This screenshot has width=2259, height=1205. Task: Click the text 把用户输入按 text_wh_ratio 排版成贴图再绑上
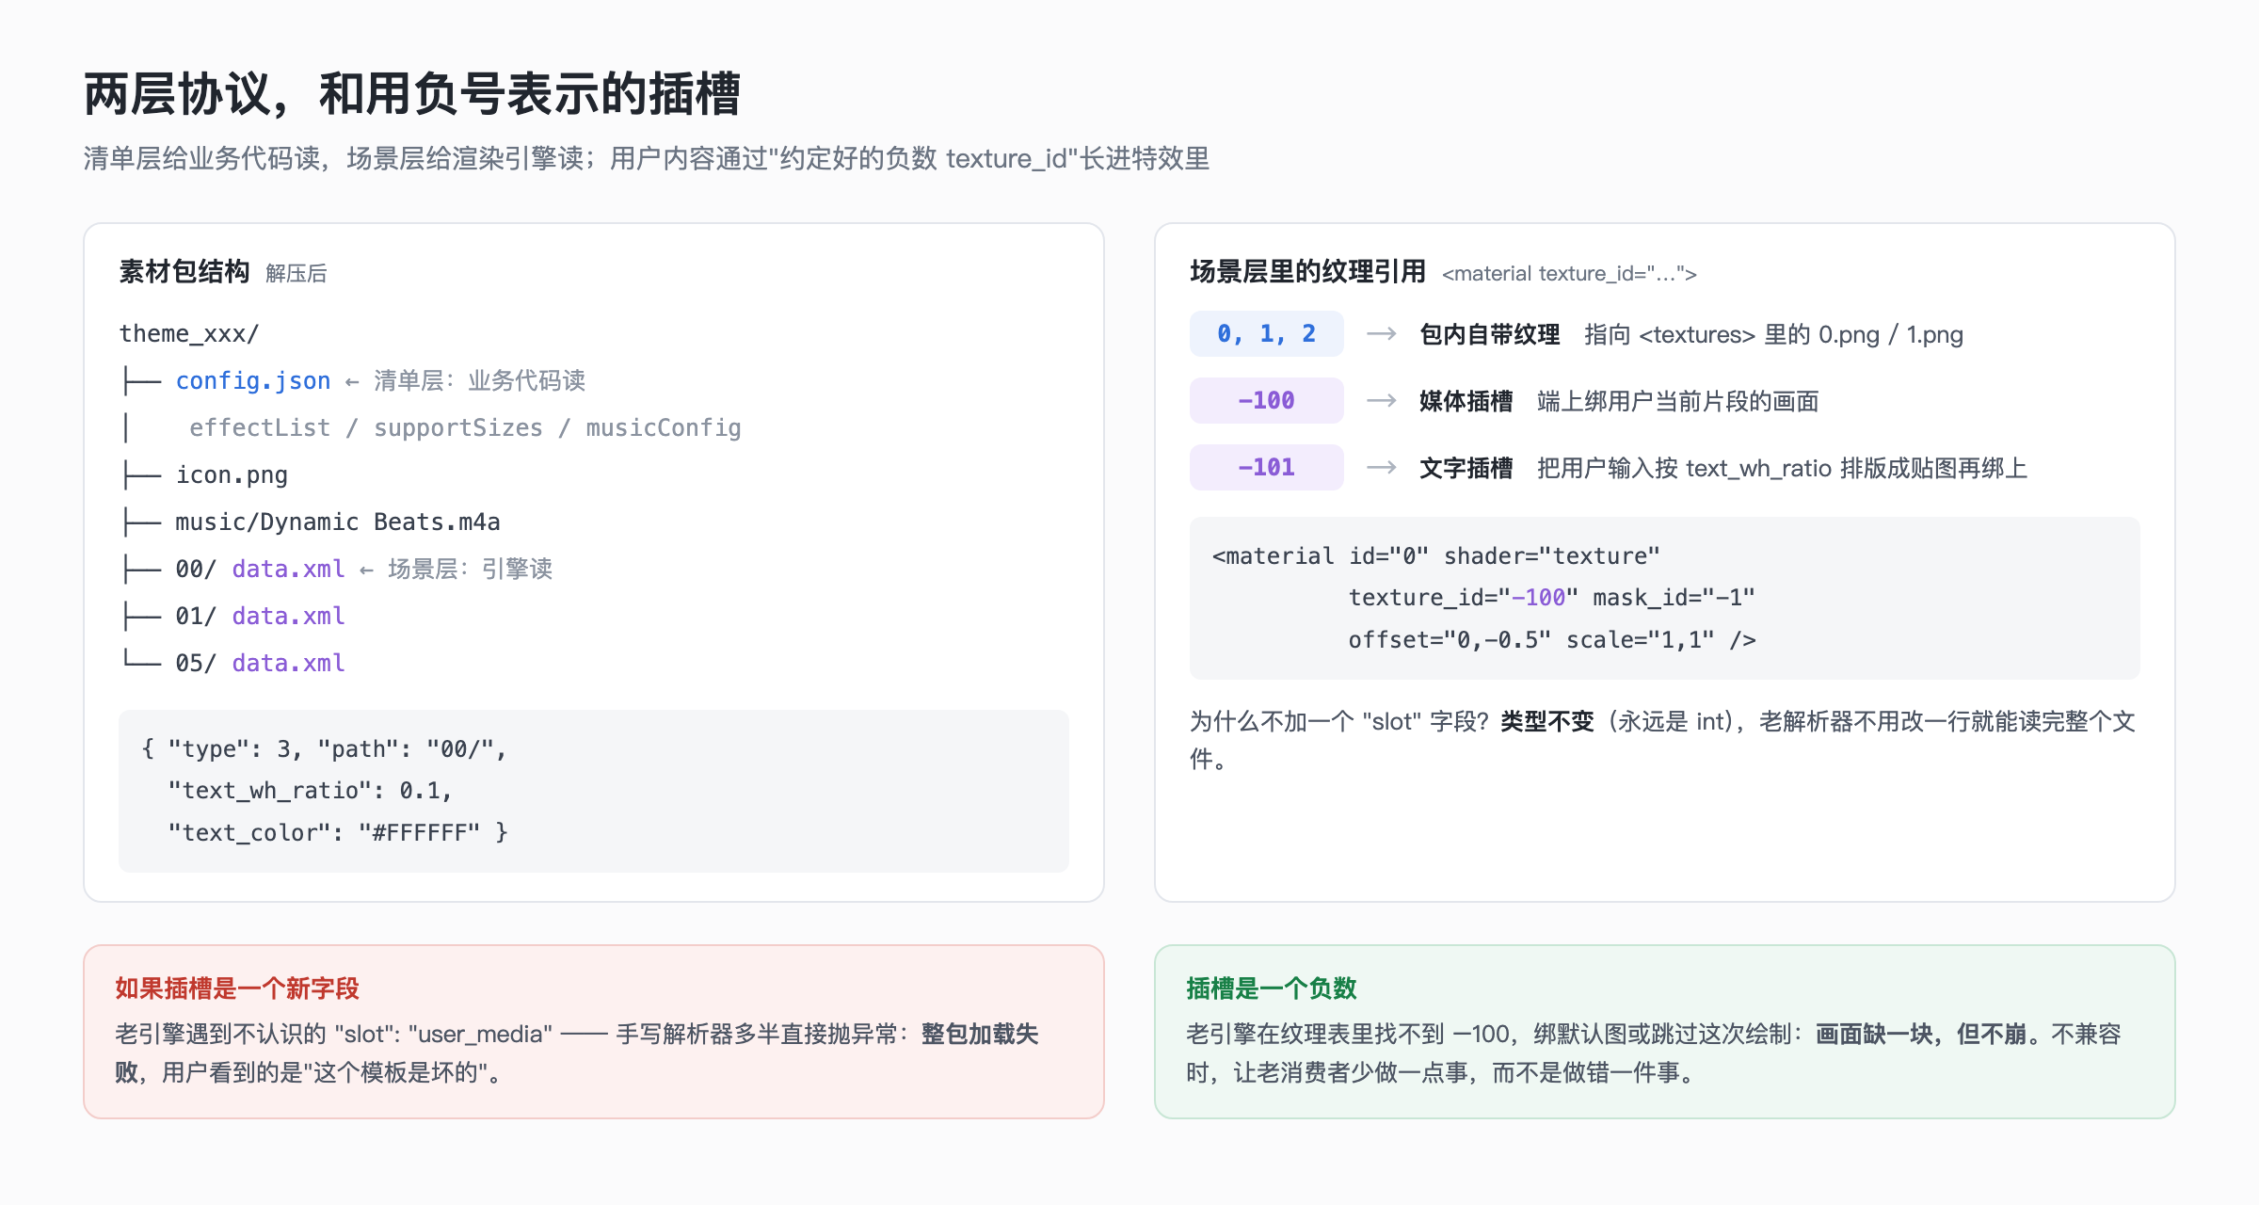(1783, 468)
